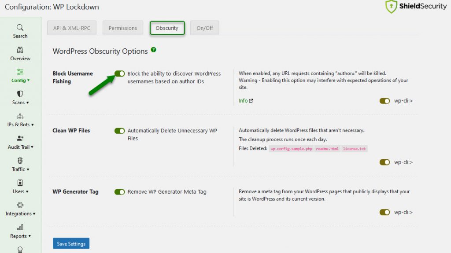Open the Audit Trail user-list icon
The width and height of the screenshot is (451, 253).
(x=20, y=138)
